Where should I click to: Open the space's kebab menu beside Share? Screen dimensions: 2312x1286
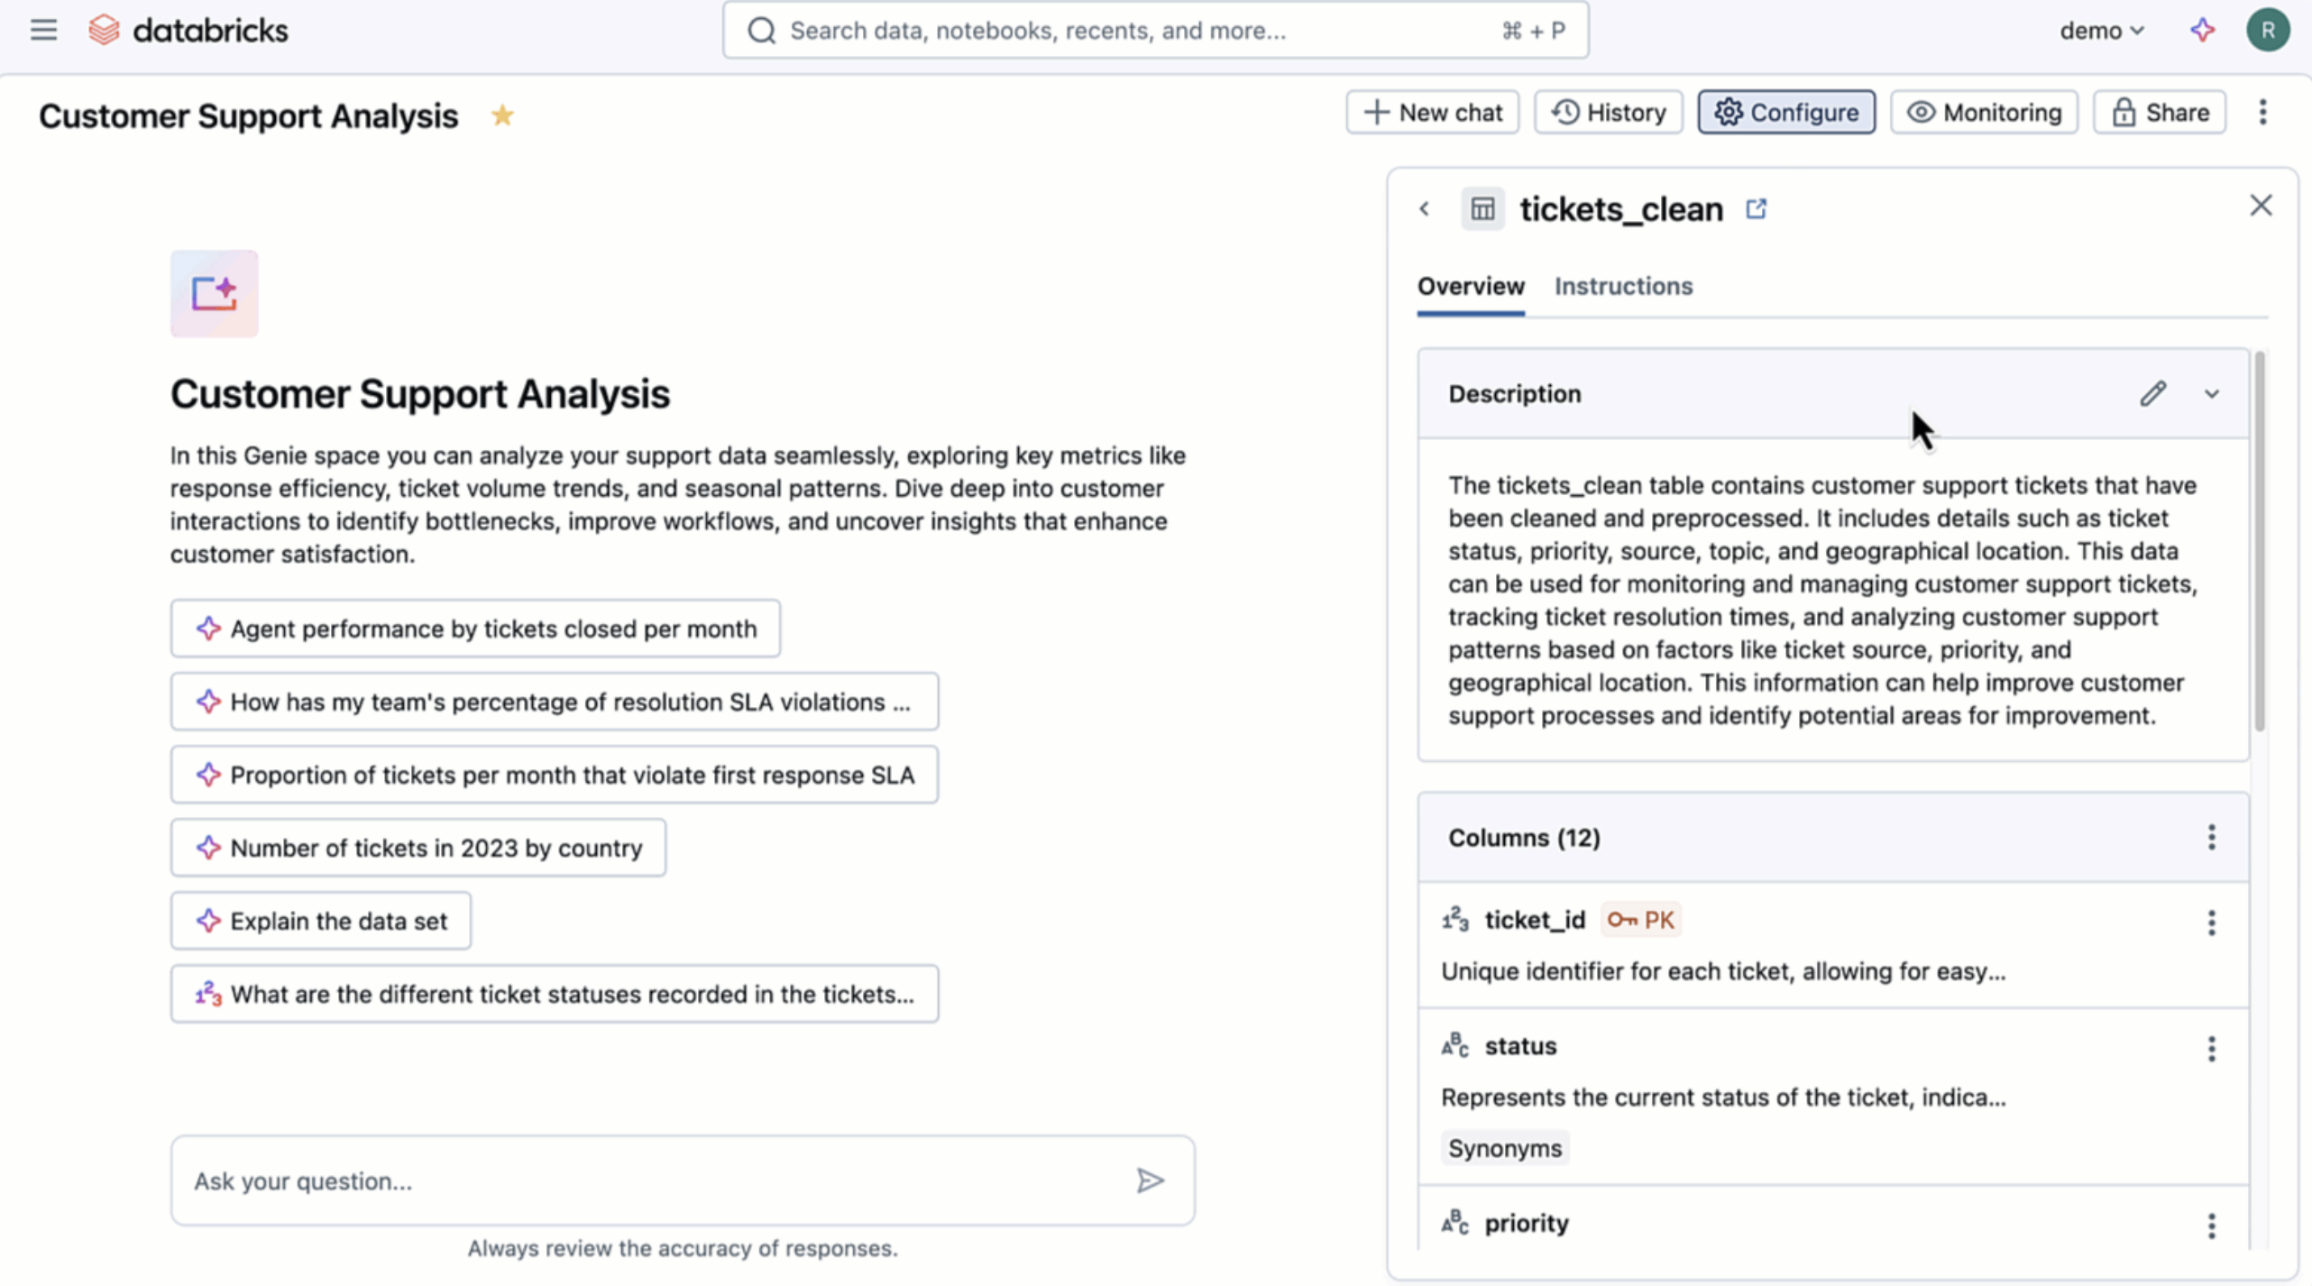coord(2262,112)
